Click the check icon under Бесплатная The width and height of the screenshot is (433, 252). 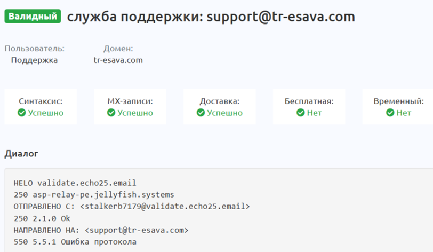[x=300, y=113]
